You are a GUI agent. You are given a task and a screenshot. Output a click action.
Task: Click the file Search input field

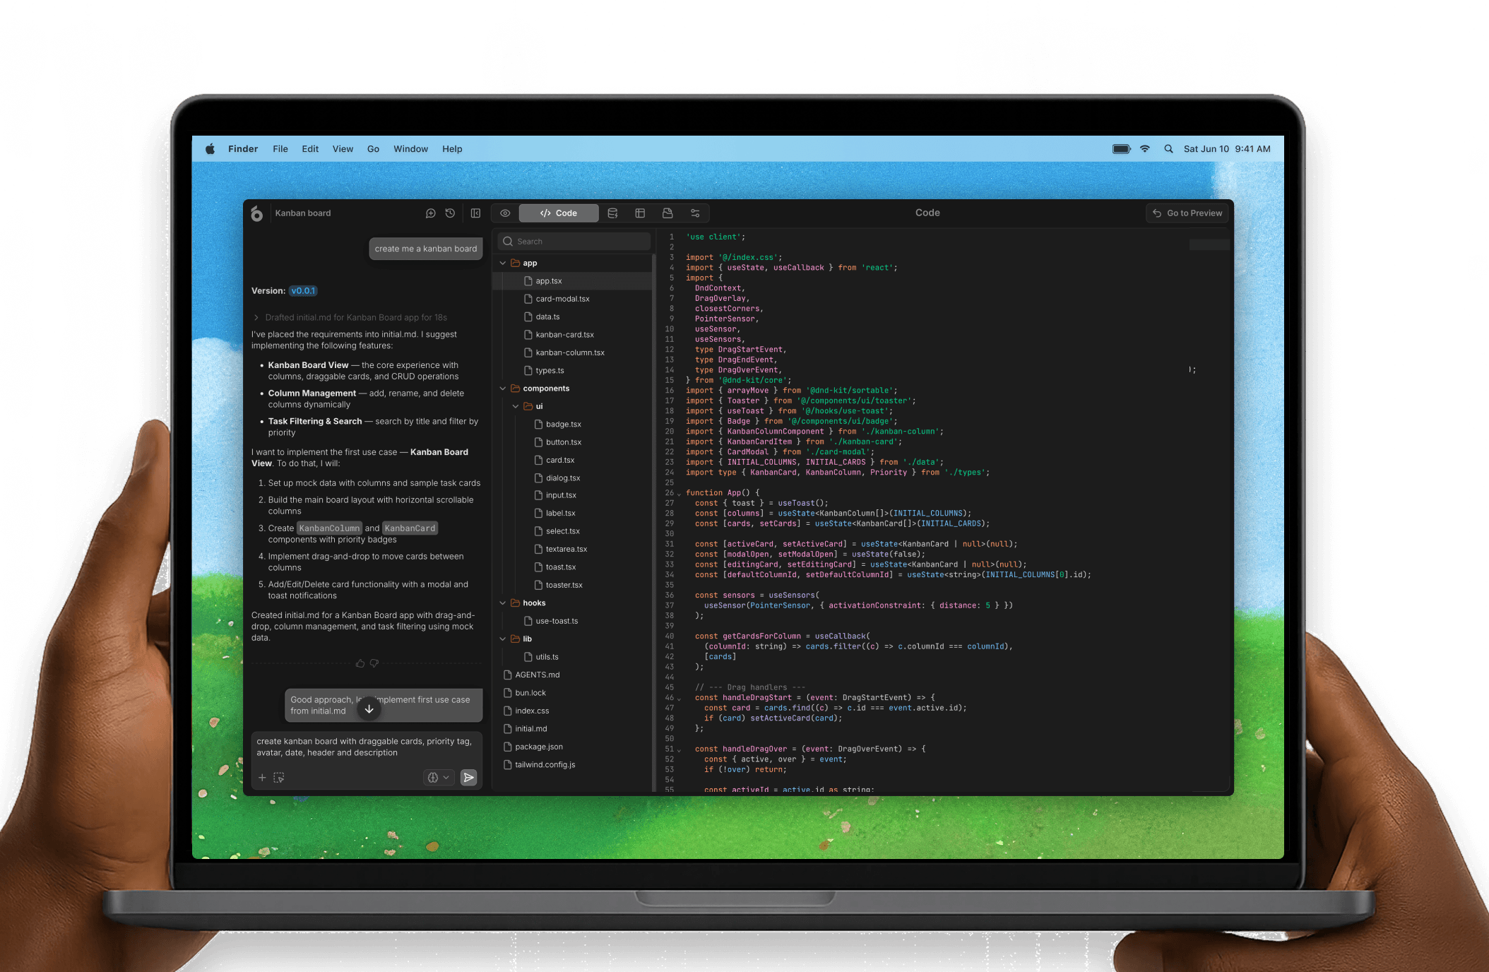(574, 242)
